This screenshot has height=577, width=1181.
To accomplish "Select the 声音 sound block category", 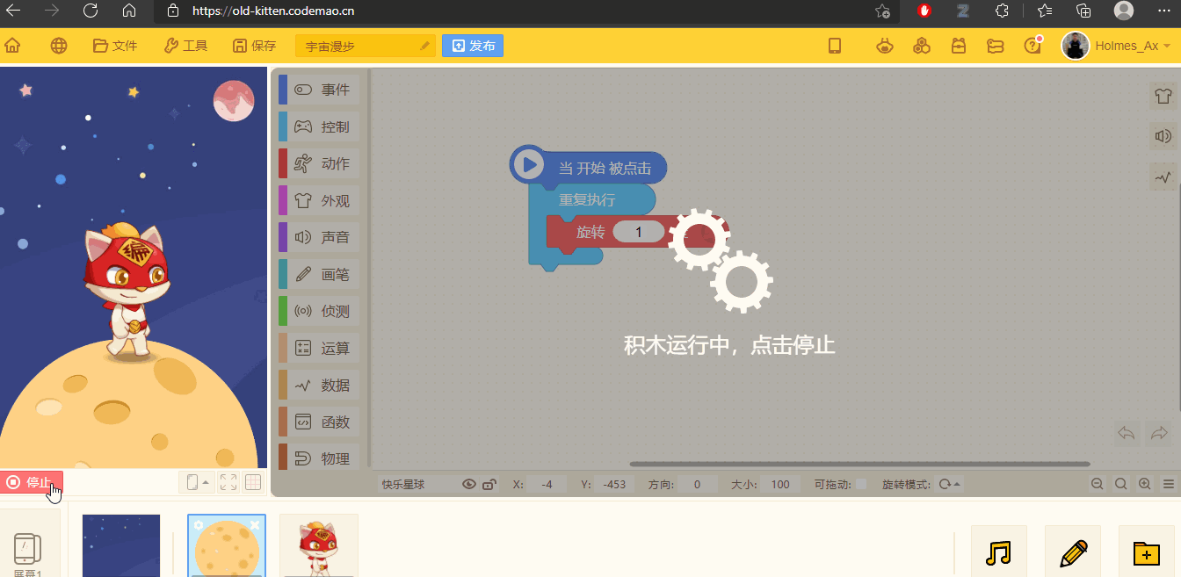I will 320,237.
